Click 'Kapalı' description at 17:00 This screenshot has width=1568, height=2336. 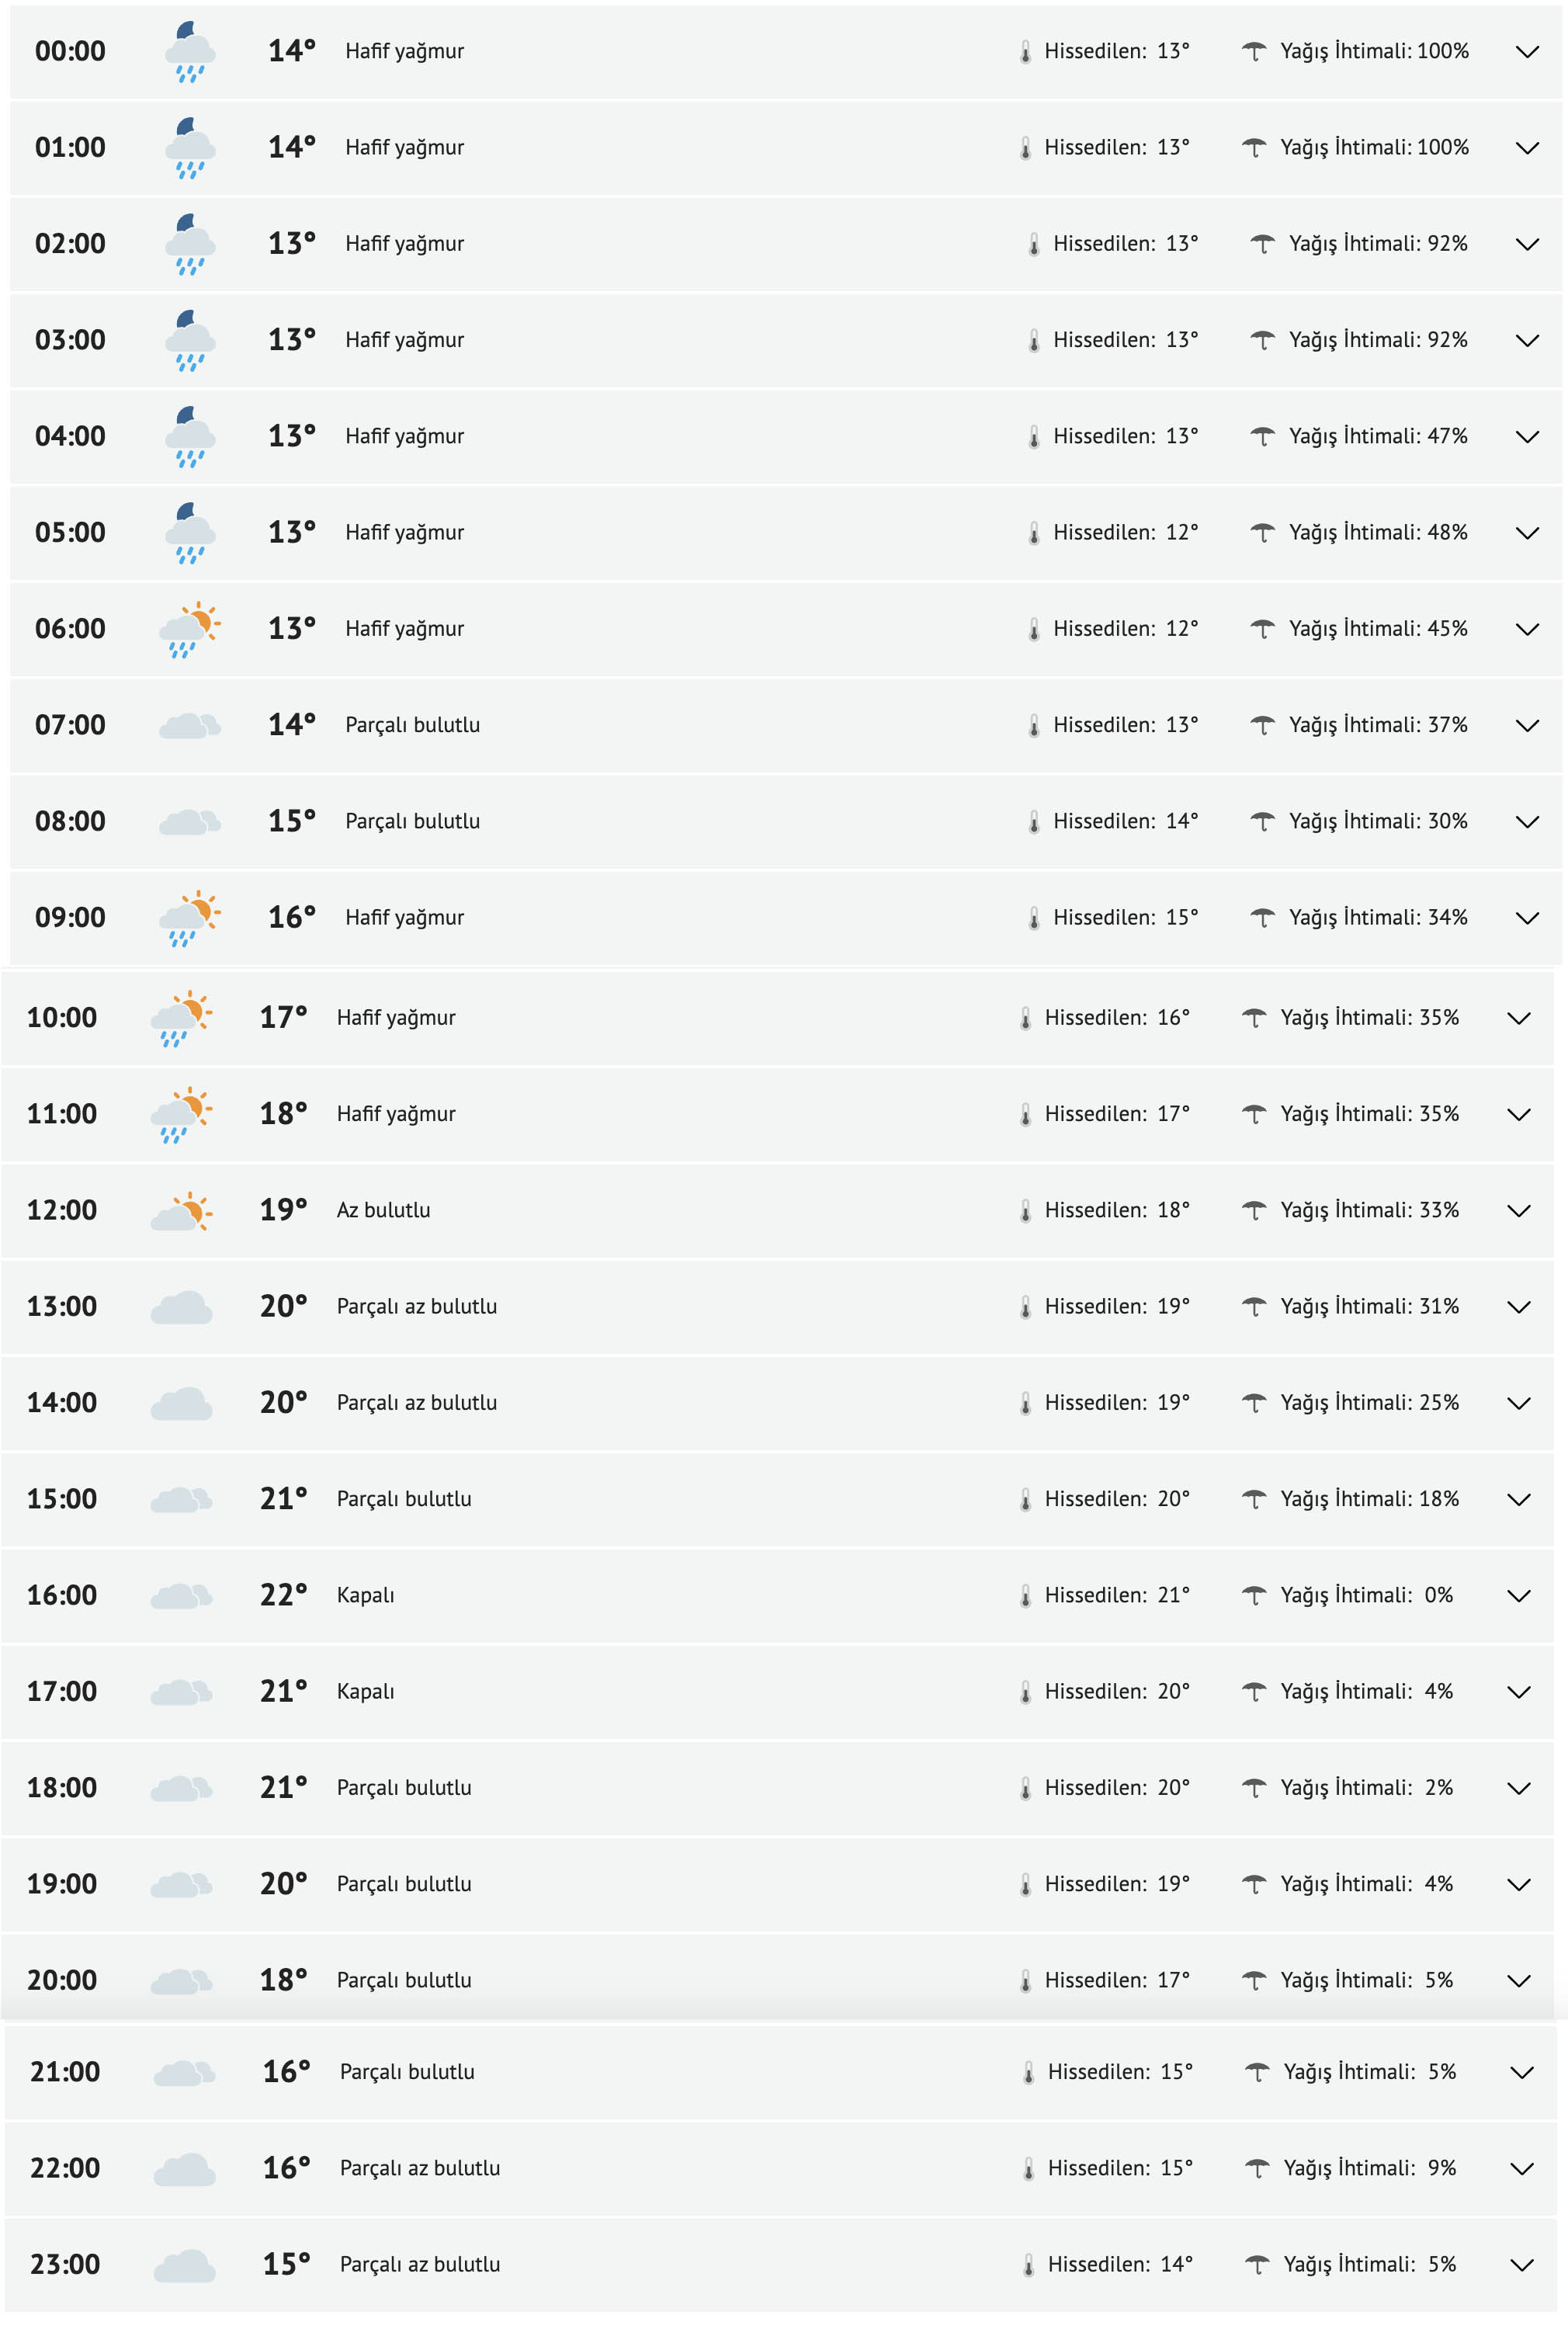(x=365, y=1692)
